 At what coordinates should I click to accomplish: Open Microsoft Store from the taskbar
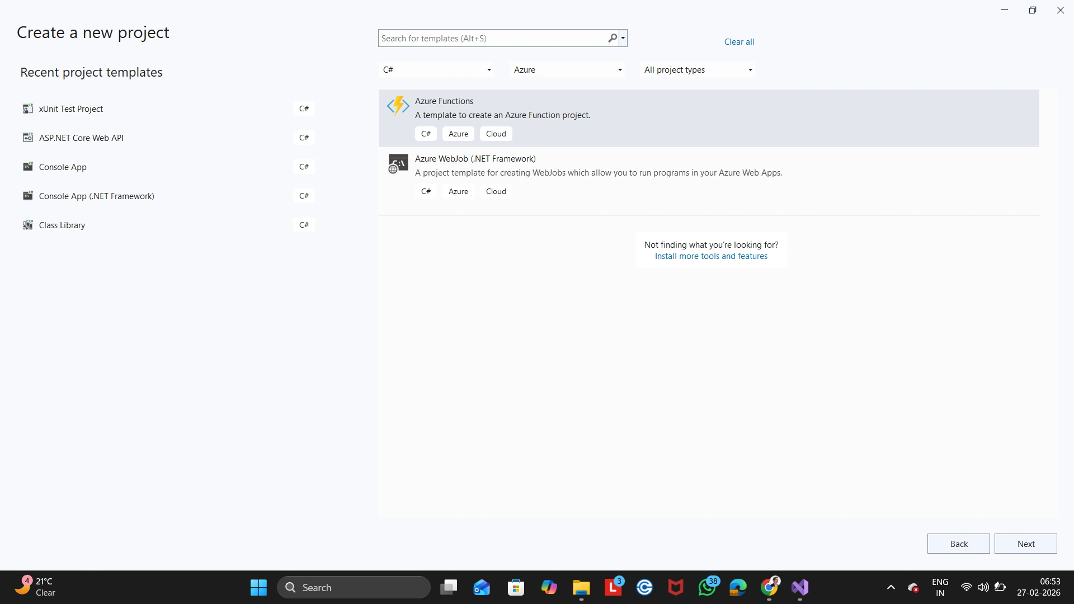516,587
